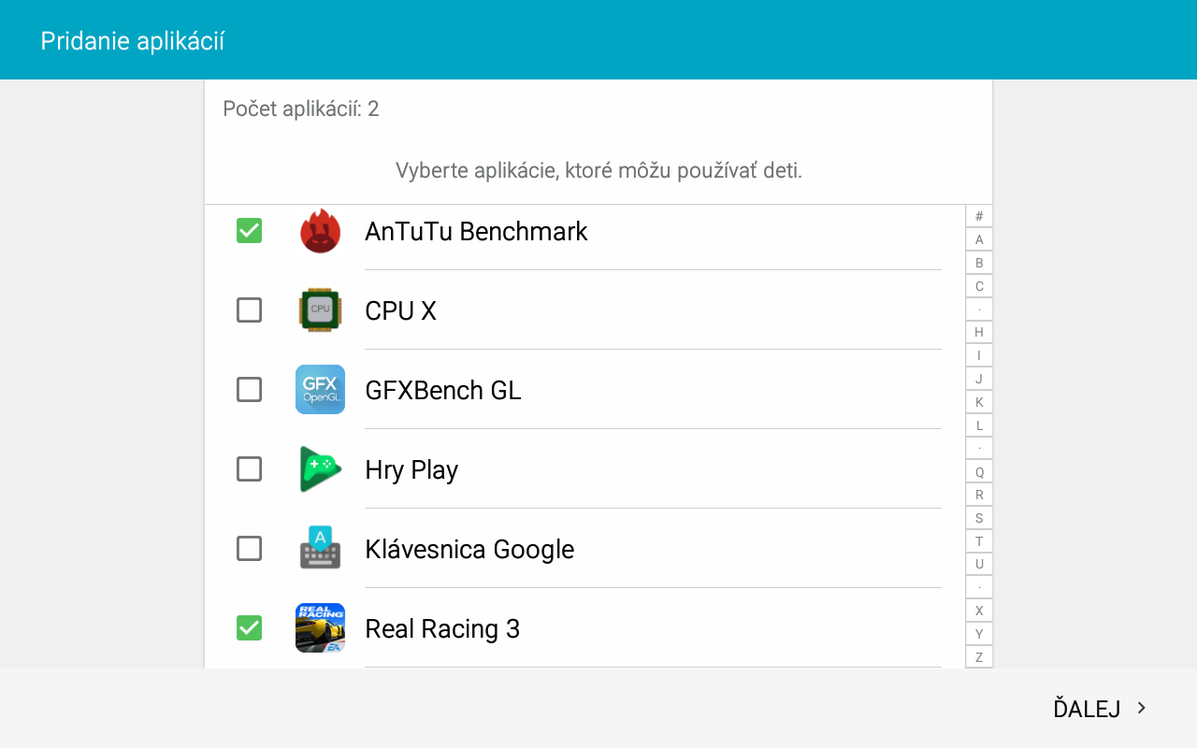Select the # index entry
The image size is (1197, 748).
point(979,216)
